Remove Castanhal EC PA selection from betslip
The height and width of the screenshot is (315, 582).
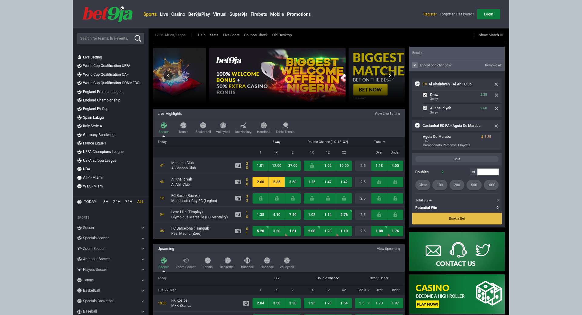coord(496,126)
